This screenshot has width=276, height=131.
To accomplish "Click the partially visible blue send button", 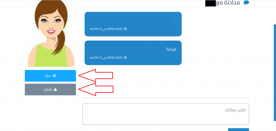I will pyautogui.click(x=239, y=130).
